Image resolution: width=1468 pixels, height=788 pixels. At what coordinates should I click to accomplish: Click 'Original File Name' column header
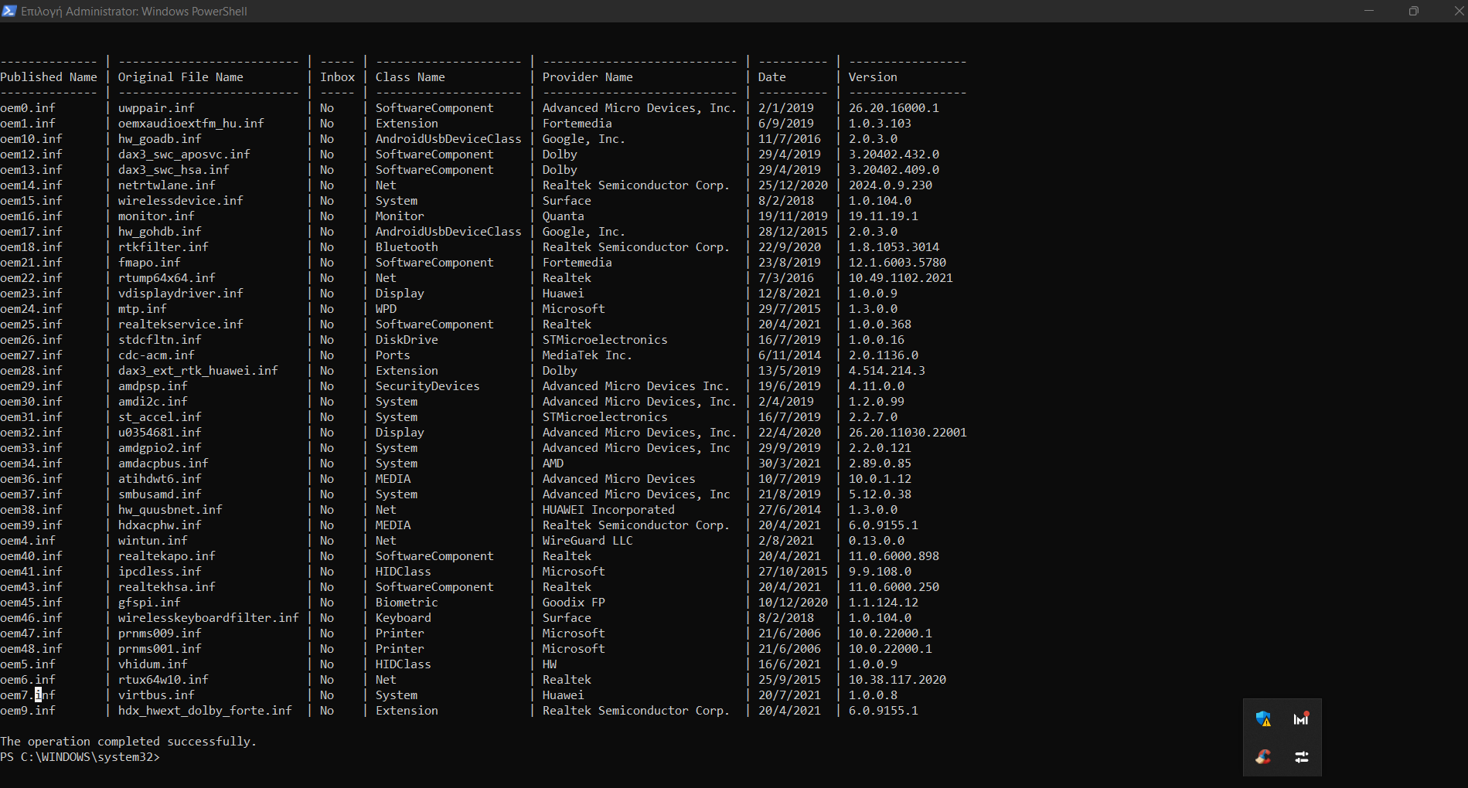pos(180,77)
